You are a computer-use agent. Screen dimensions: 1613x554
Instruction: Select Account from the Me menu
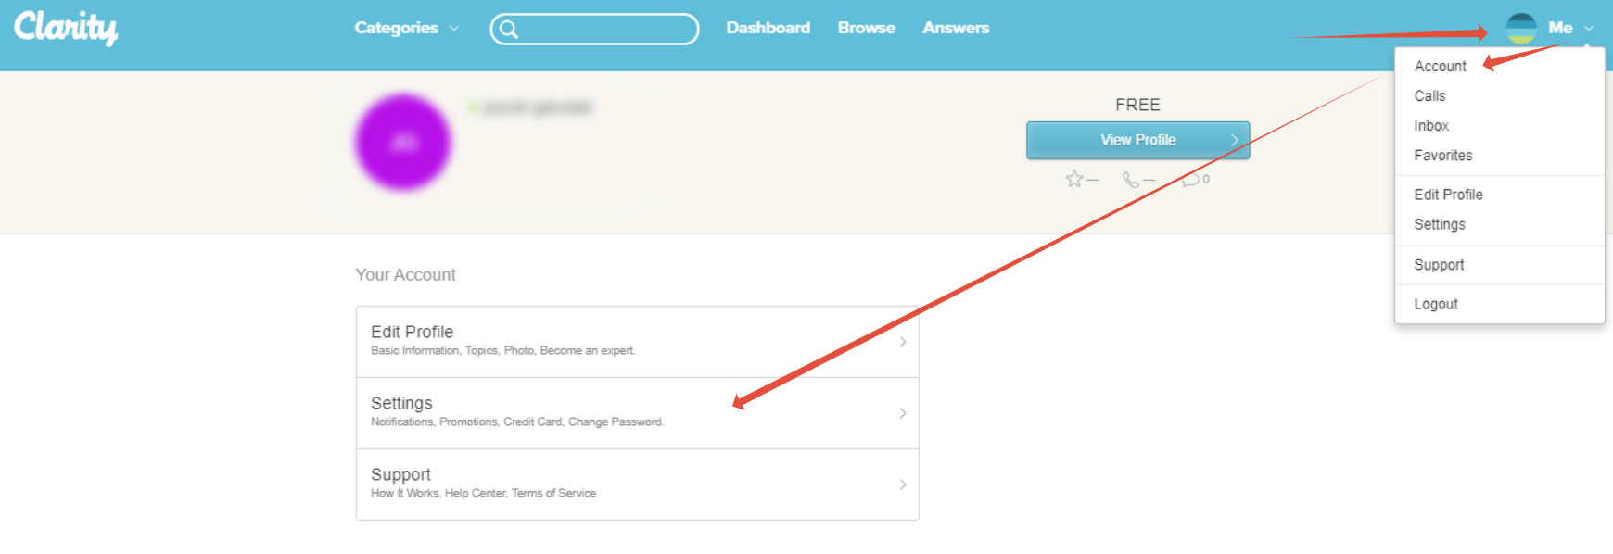(x=1441, y=67)
